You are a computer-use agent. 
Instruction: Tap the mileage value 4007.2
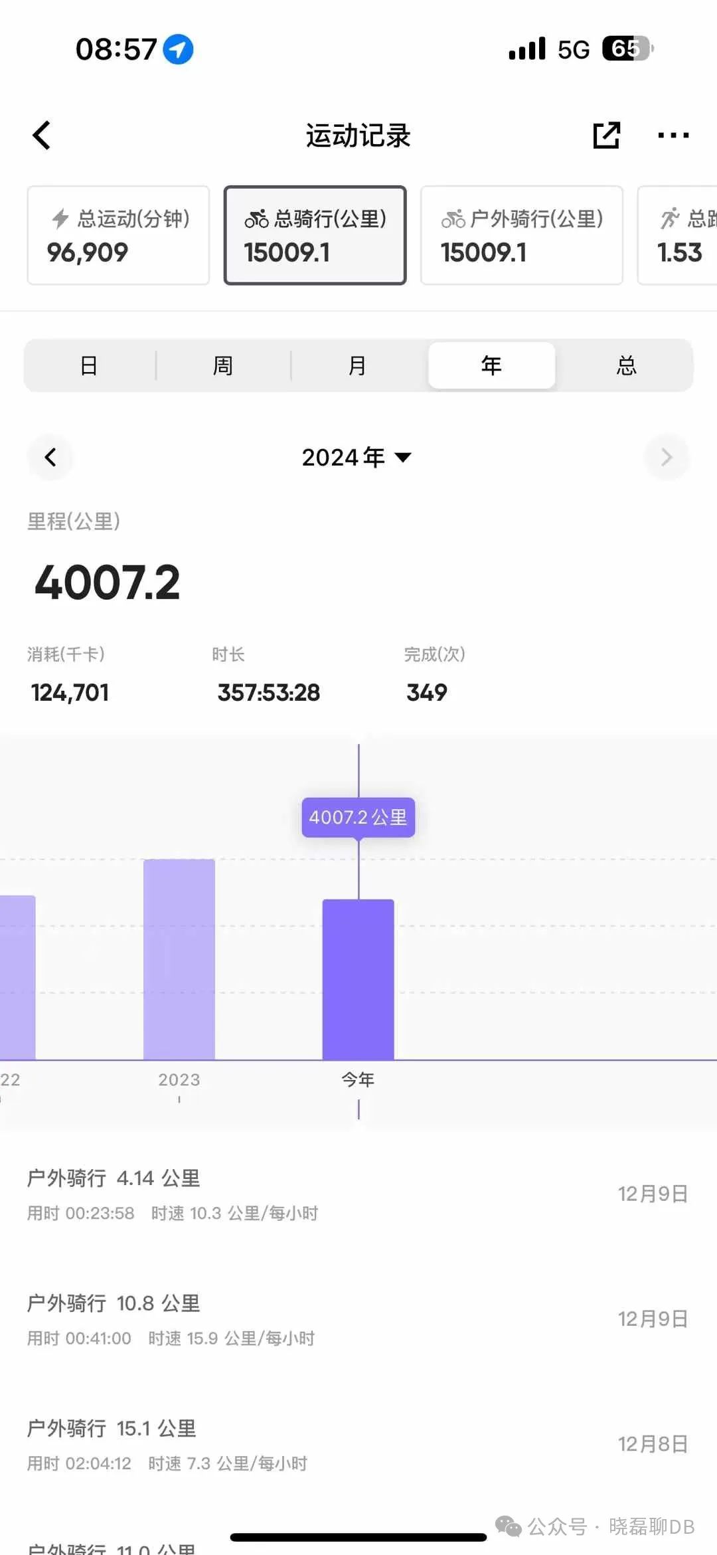tap(108, 583)
